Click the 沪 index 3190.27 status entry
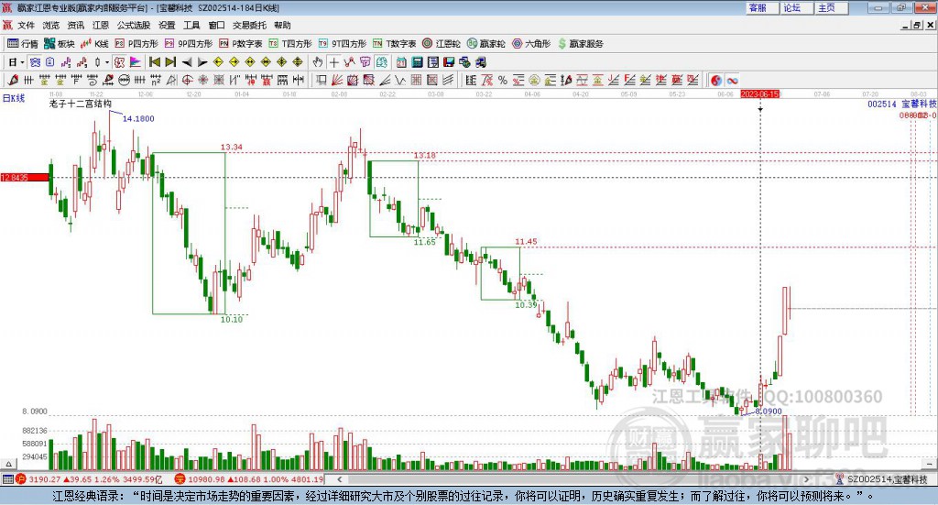This screenshot has width=938, height=505. click(89, 479)
